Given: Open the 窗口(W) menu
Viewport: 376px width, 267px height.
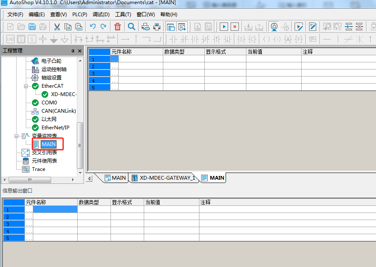Looking at the screenshot, I should [x=145, y=15].
